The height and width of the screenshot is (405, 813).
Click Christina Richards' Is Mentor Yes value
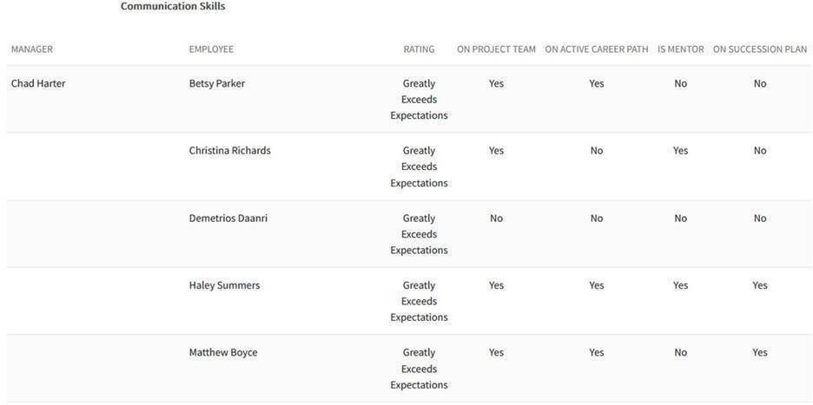pyautogui.click(x=680, y=151)
